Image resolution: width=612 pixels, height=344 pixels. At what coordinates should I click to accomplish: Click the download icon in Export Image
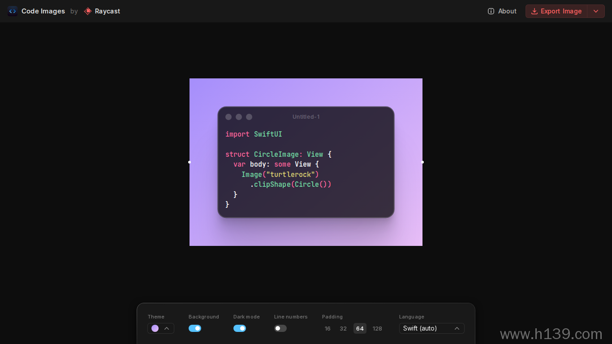(534, 11)
